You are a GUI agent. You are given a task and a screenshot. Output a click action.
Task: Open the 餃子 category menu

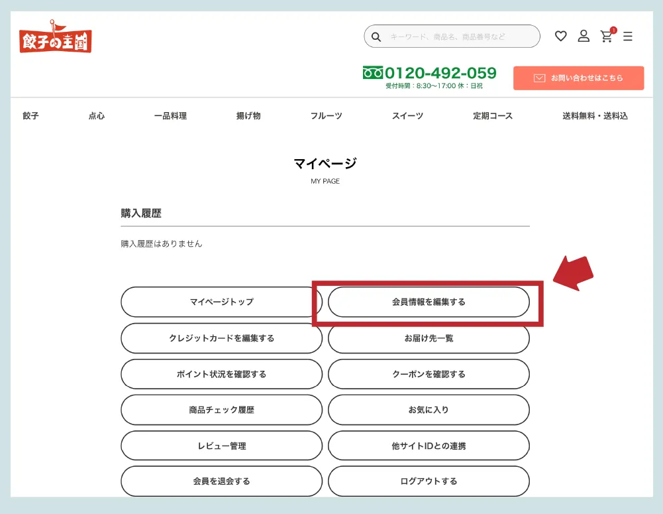(x=31, y=116)
